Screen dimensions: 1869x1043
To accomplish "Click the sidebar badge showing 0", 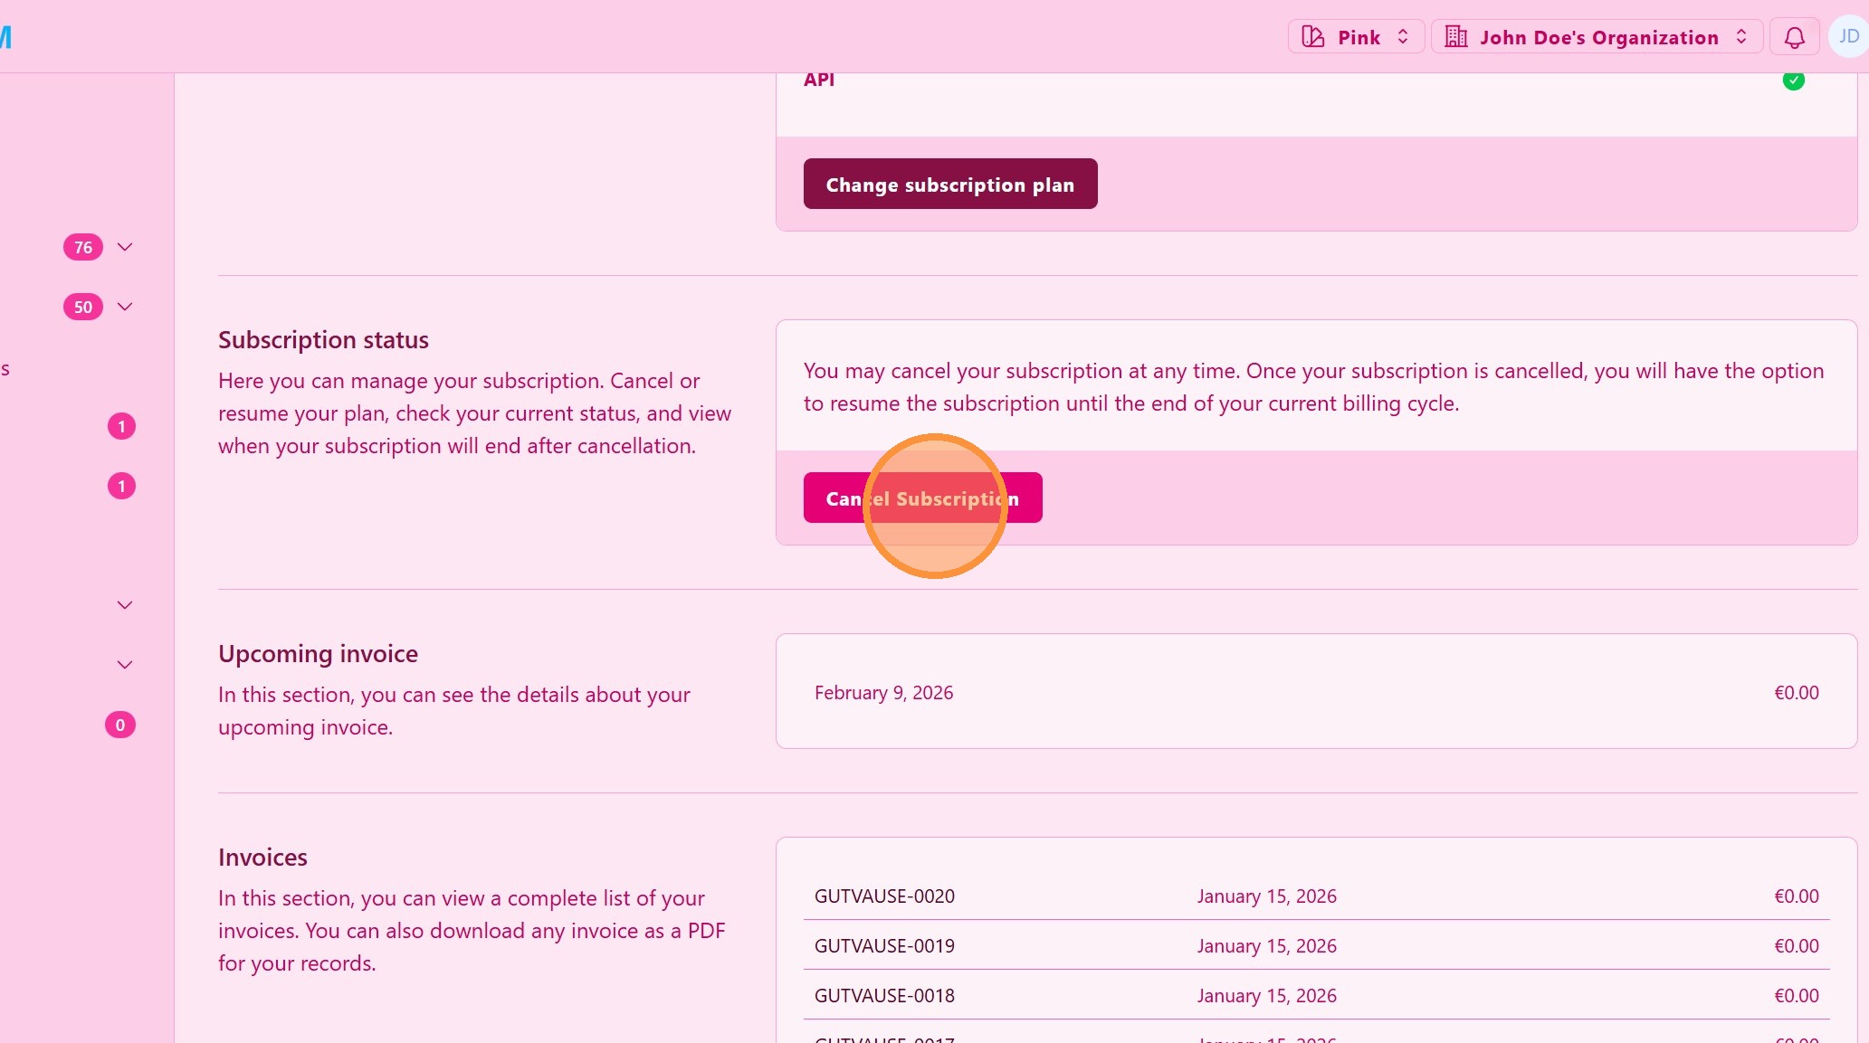I will [120, 725].
